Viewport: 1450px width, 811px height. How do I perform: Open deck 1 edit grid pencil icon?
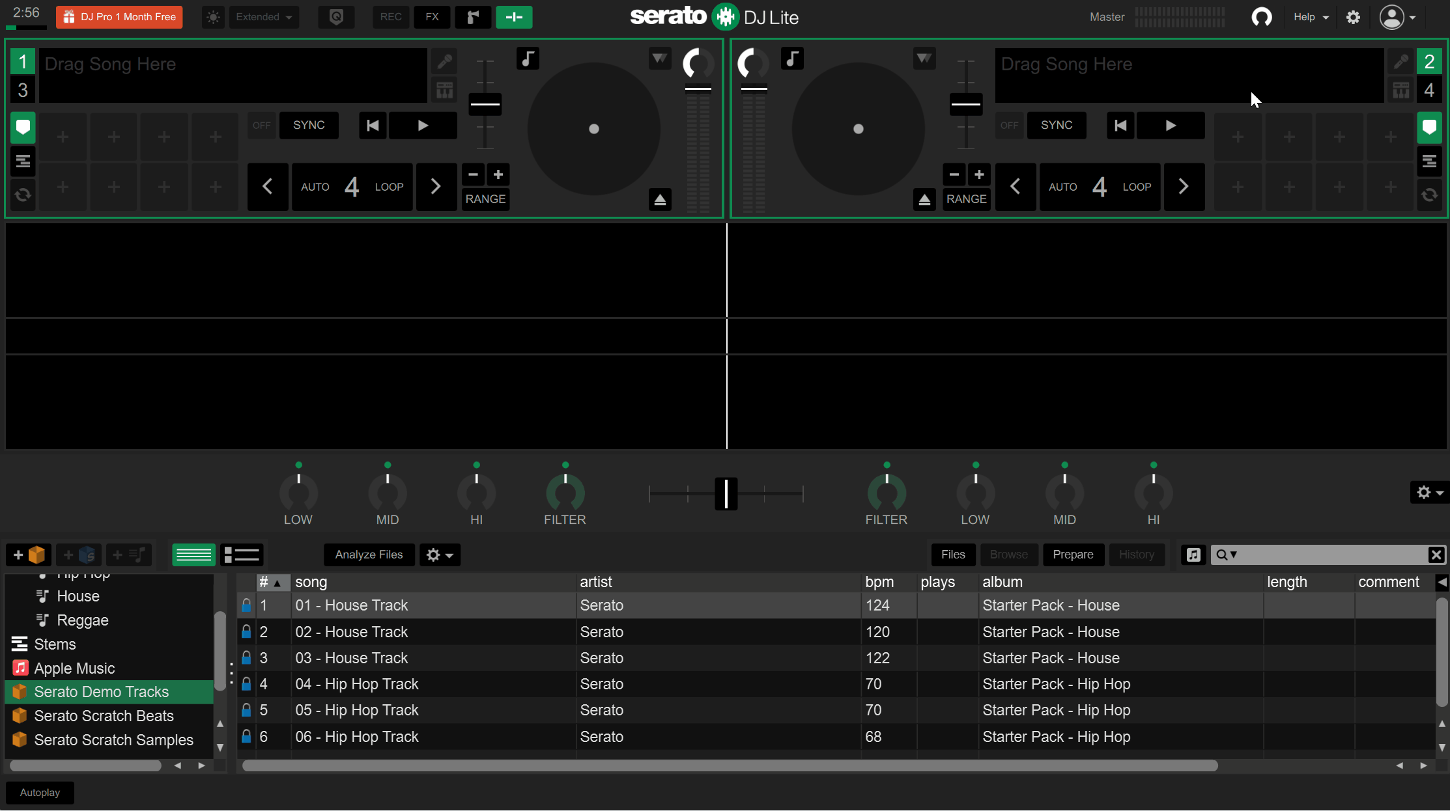(x=444, y=62)
